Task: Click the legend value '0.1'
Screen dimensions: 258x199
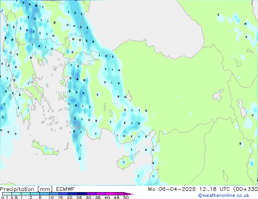Action: [4, 197]
